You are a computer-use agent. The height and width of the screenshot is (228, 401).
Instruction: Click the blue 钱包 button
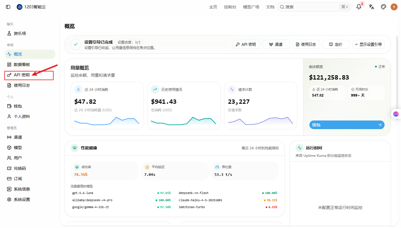coord(347,125)
